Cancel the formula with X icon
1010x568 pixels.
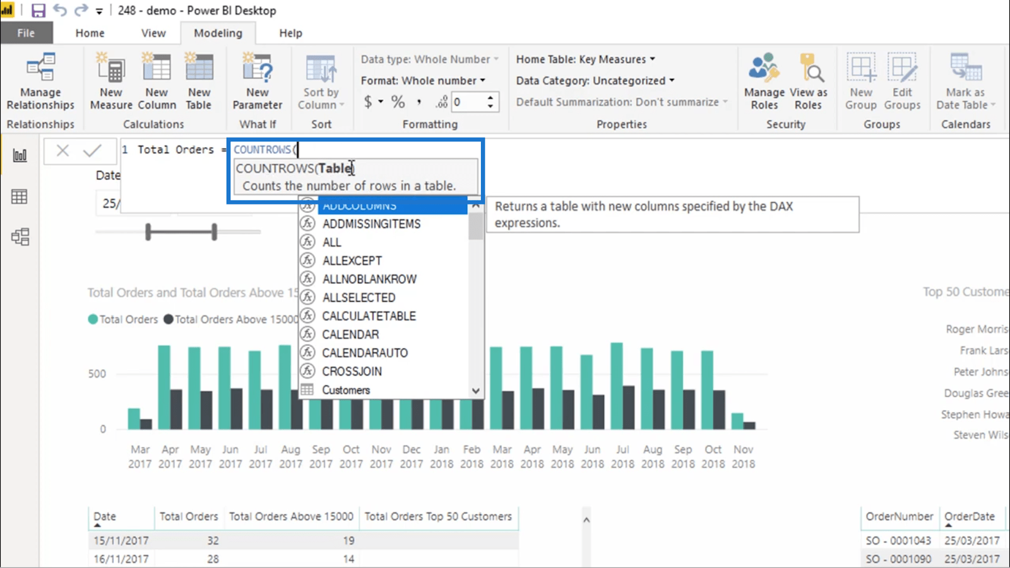point(62,150)
